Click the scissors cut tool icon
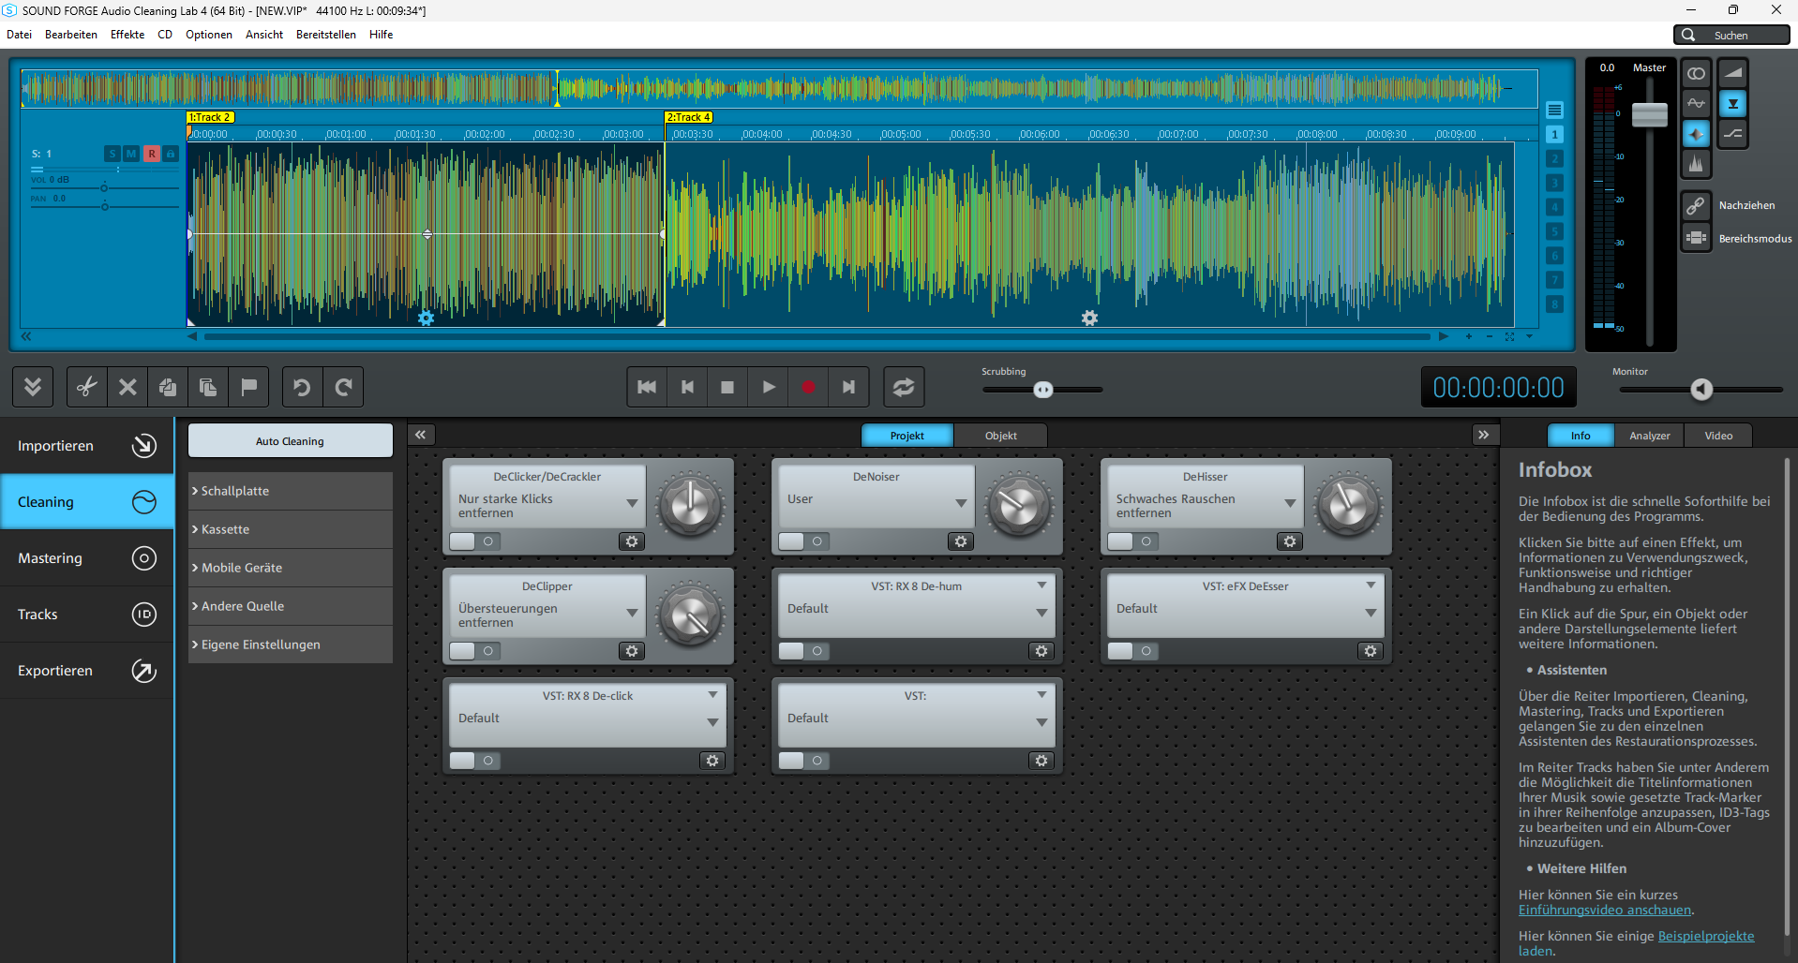Screen dimensions: 1798x963 pos(87,387)
